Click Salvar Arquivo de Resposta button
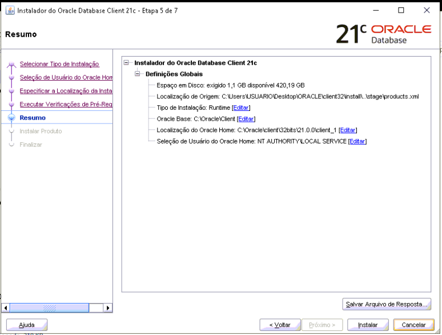The width and height of the screenshot is (442, 335). pos(387,304)
